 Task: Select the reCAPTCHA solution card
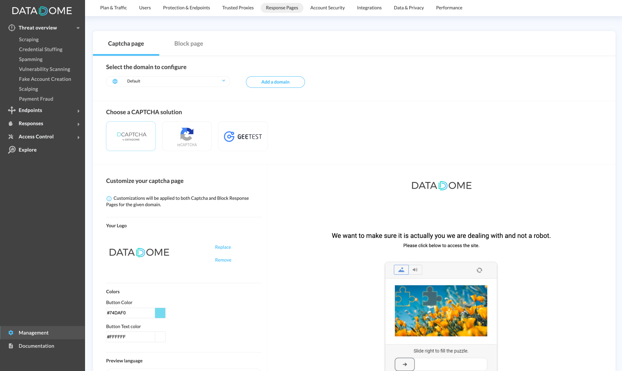[186, 136]
